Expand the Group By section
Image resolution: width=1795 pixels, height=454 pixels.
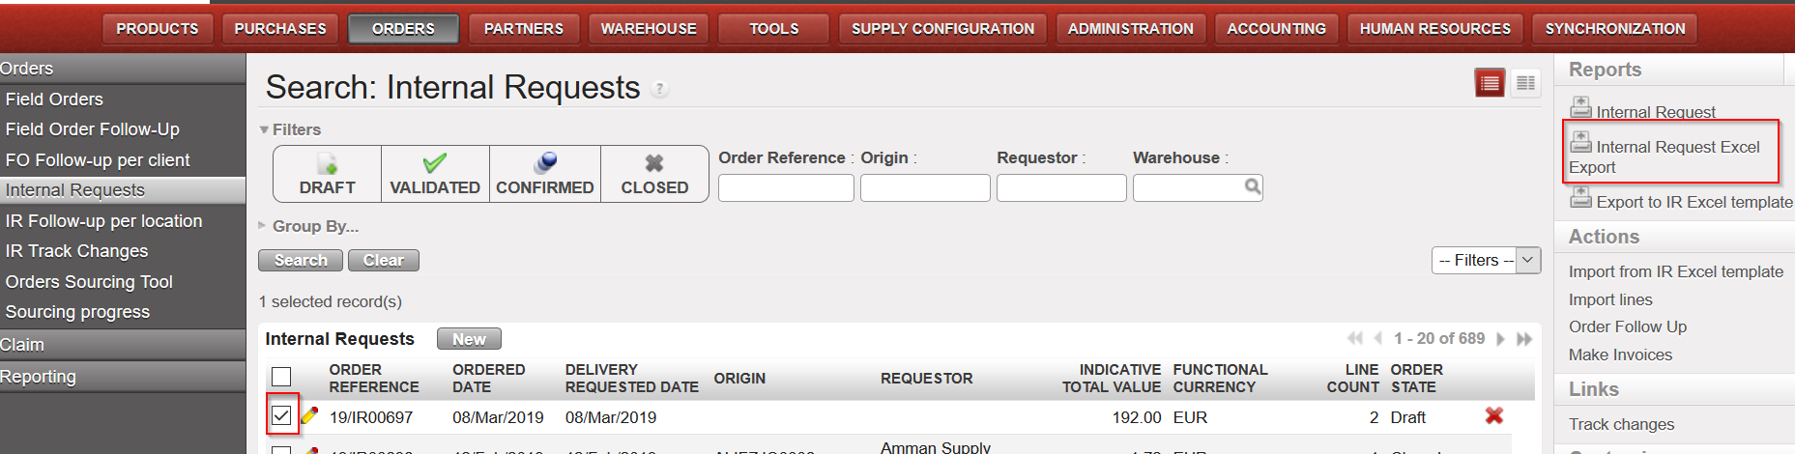click(308, 226)
